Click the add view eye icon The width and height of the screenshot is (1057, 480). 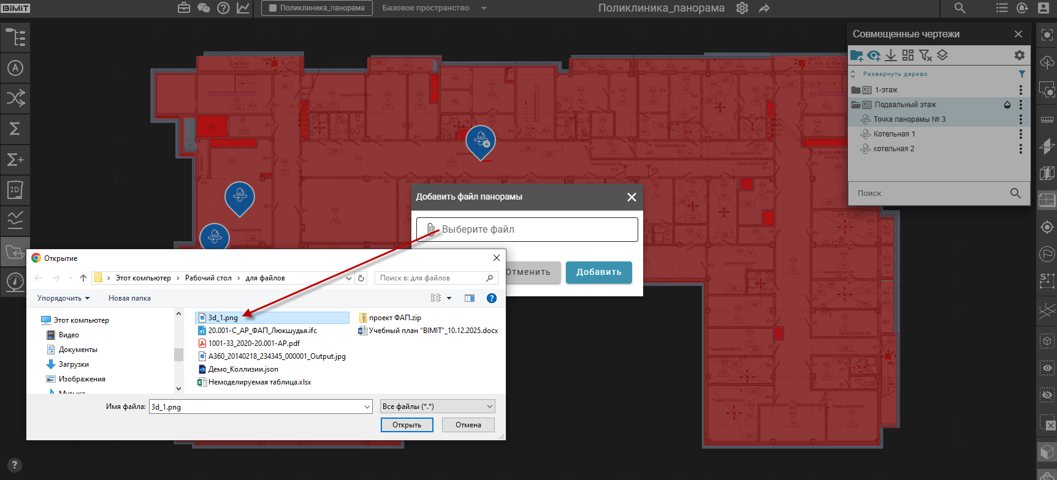874,56
